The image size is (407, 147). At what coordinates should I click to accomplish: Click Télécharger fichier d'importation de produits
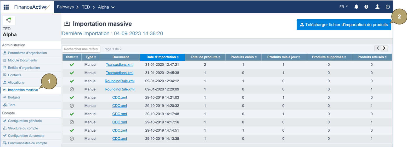[344, 25]
